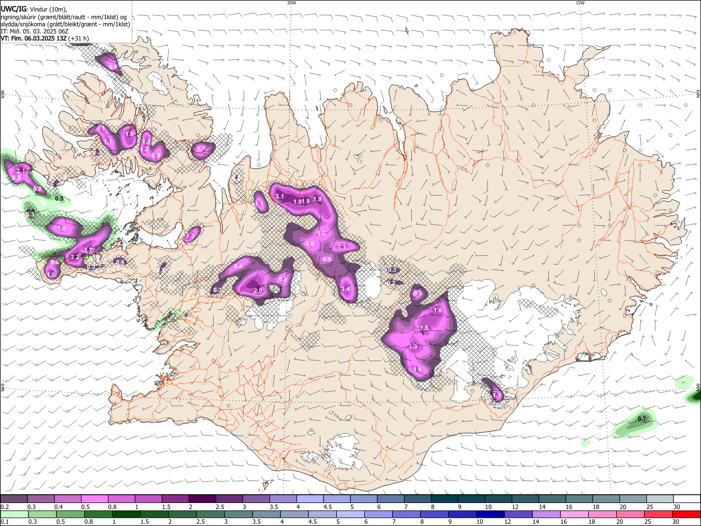Click the 0.7 value in the green offshore patch
The width and height of the screenshot is (701, 526).
click(642, 419)
